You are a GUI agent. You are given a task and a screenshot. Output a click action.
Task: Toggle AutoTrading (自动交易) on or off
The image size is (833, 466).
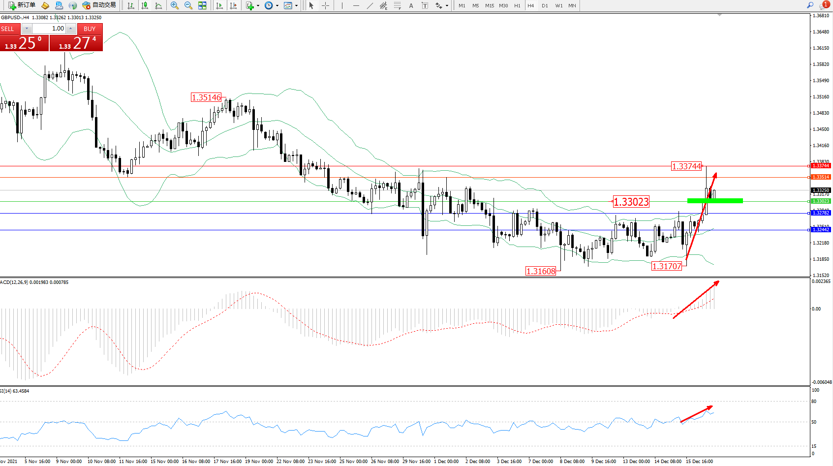click(99, 5)
